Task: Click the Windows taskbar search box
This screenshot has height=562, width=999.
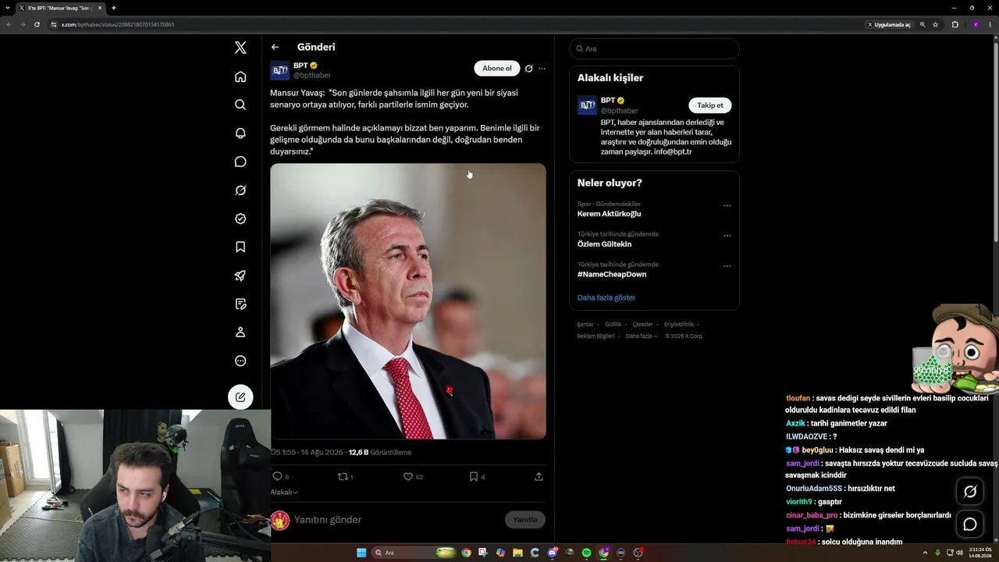Action: click(x=414, y=553)
